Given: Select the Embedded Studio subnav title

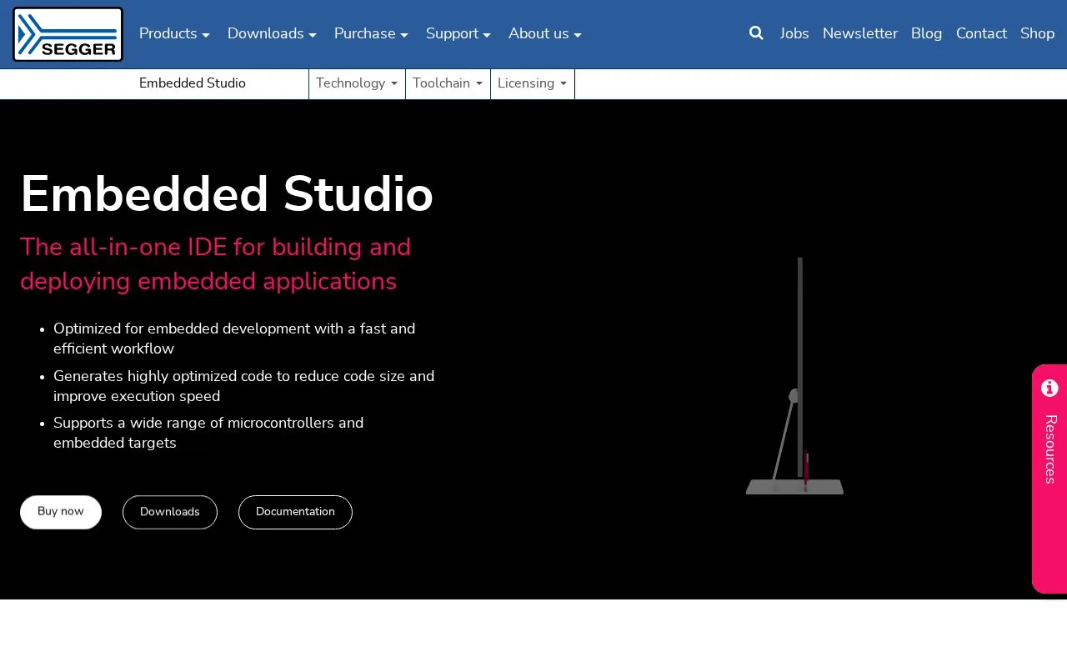Looking at the screenshot, I should coord(193,83).
